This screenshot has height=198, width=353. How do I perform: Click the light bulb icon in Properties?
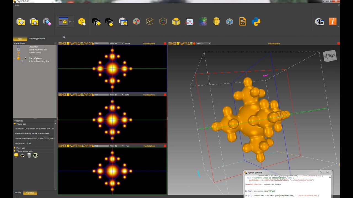point(16,155)
